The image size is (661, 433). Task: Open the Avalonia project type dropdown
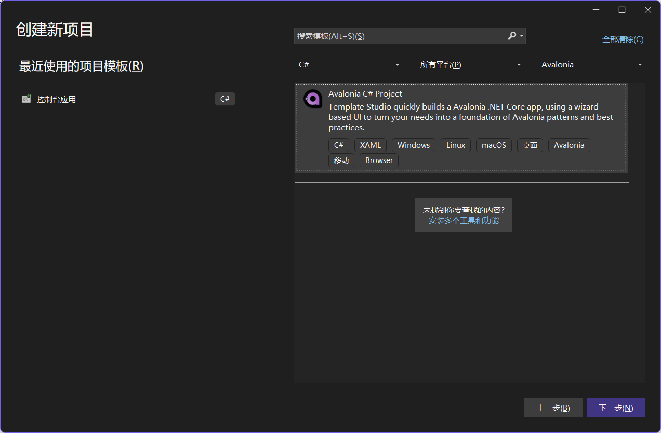(591, 65)
